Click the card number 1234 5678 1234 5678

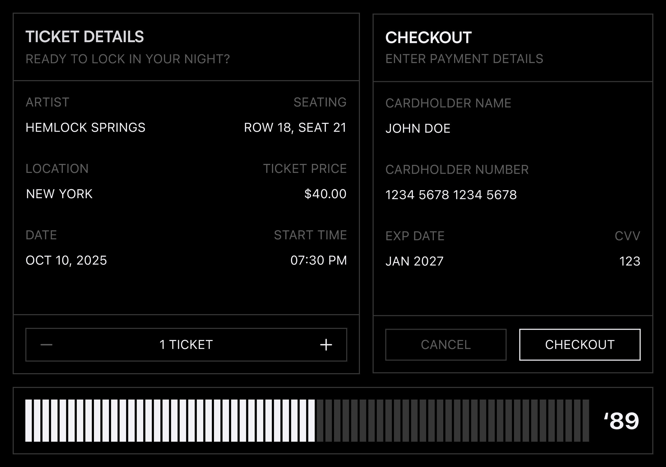451,195
